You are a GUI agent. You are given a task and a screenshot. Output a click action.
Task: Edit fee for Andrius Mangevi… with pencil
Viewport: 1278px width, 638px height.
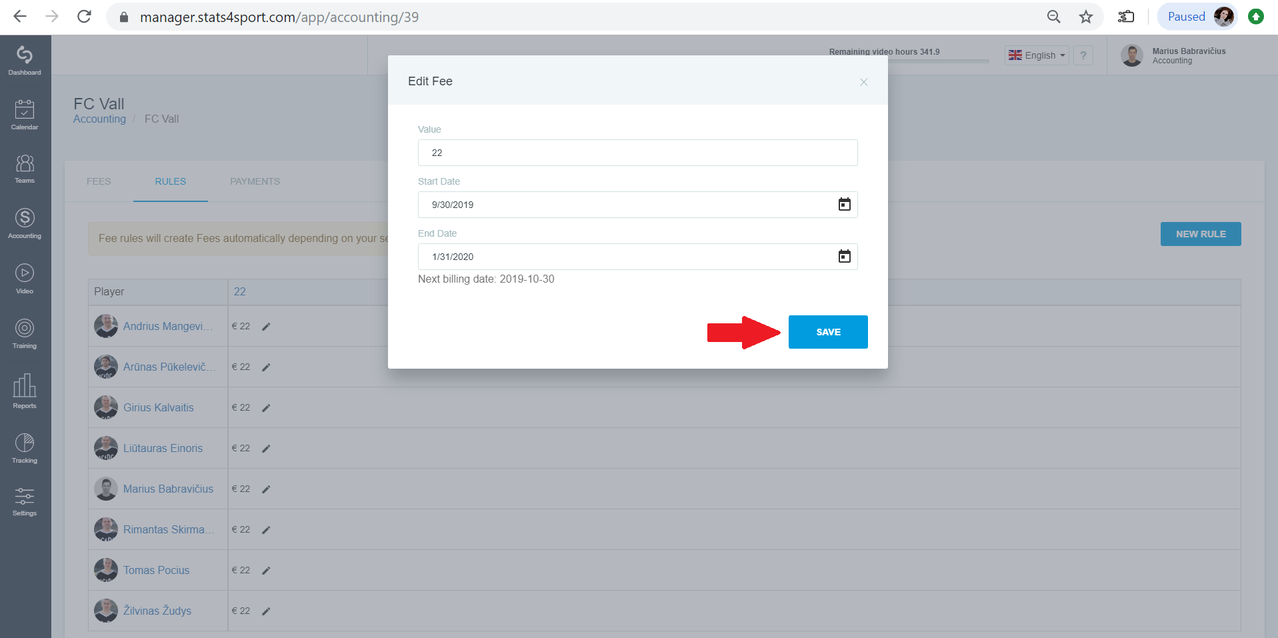266,327
